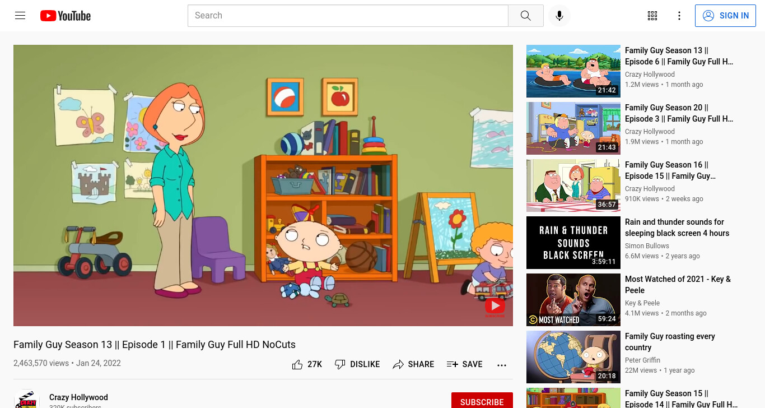Click Crazy Hollywood under Season 16 video

[650, 189]
